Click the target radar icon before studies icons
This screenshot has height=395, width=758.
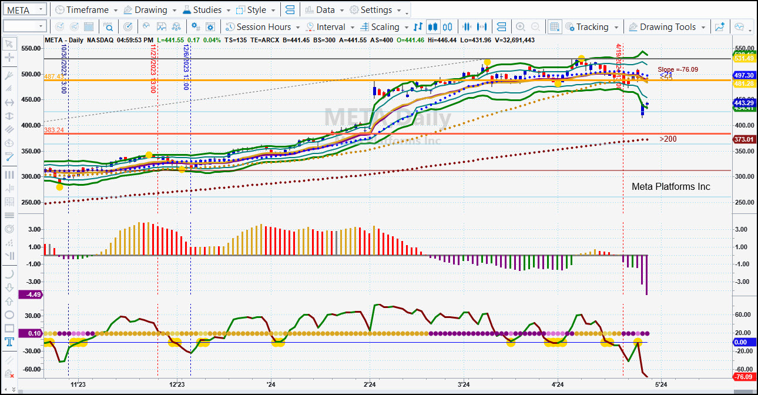click(x=129, y=27)
